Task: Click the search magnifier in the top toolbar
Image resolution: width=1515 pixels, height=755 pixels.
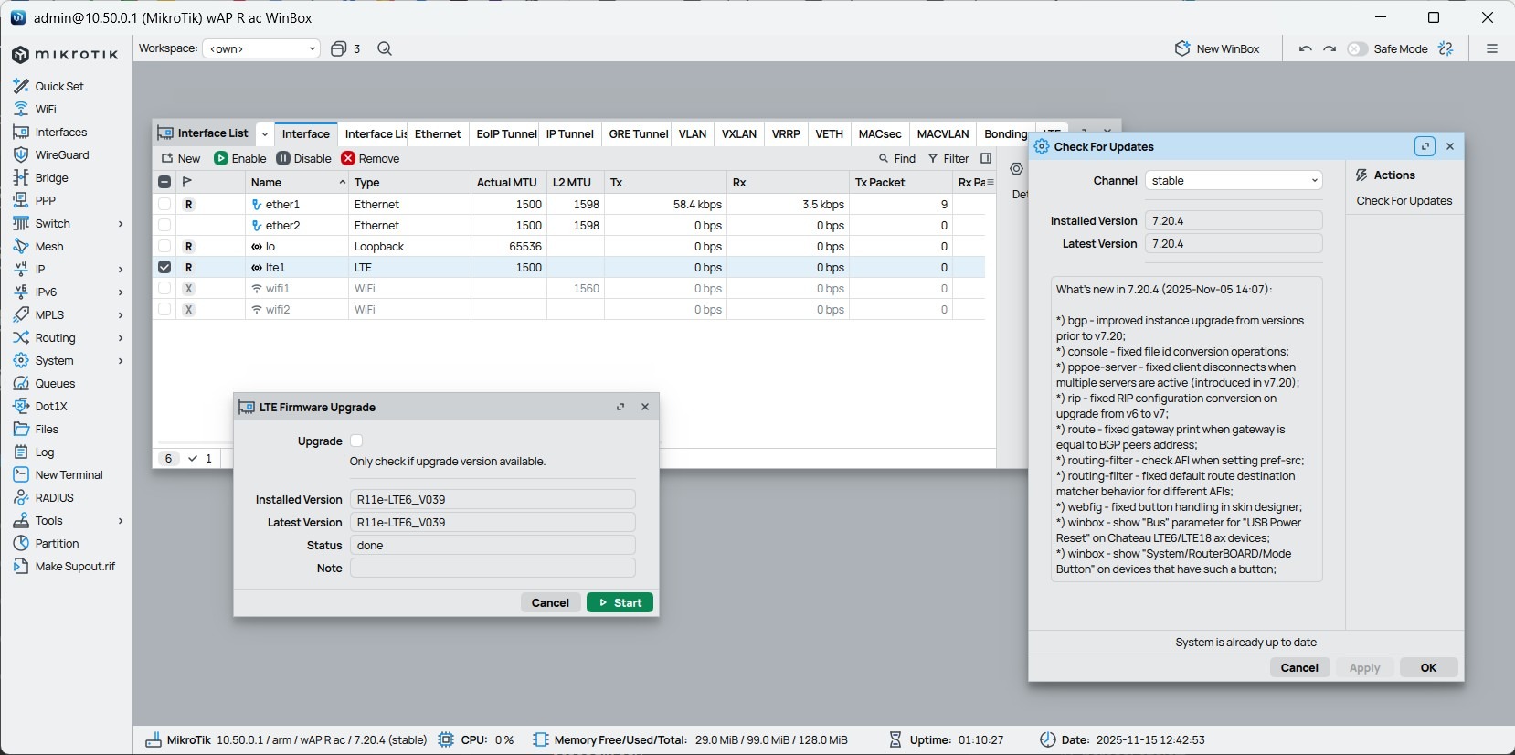Action: 385,48
